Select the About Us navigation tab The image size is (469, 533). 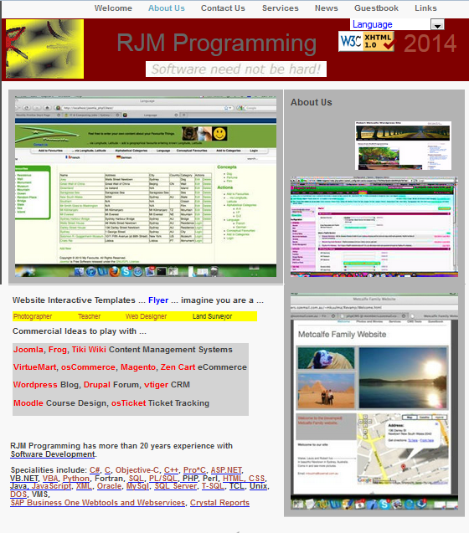tap(167, 8)
